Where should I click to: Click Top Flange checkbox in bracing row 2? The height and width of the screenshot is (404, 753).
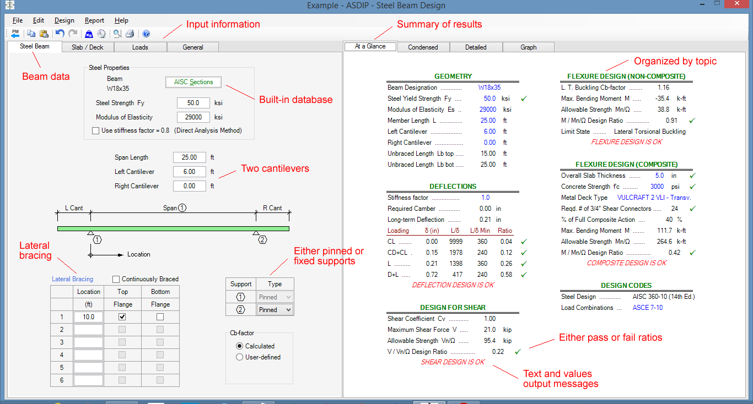pos(122,329)
